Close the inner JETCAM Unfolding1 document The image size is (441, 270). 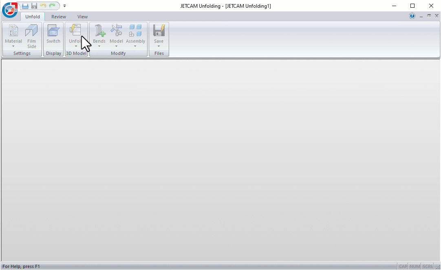coord(437,16)
